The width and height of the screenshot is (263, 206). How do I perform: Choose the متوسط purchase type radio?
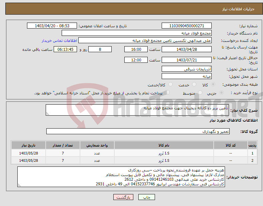[x=200, y=92]
